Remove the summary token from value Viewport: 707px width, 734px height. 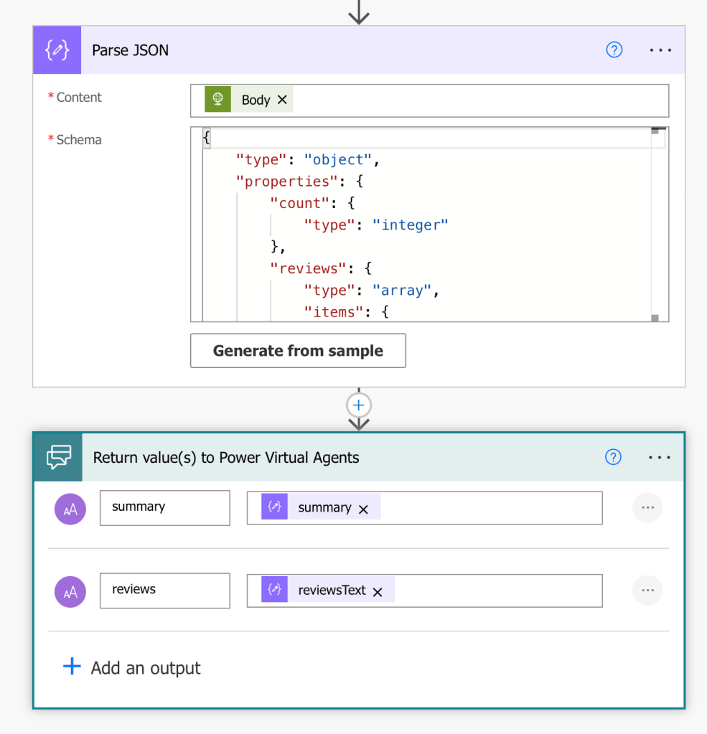tap(363, 509)
